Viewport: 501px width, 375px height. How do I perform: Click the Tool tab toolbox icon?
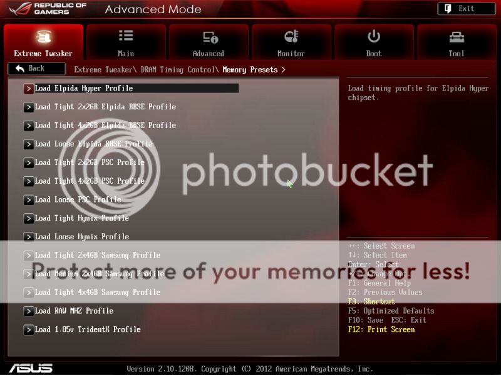click(x=457, y=37)
